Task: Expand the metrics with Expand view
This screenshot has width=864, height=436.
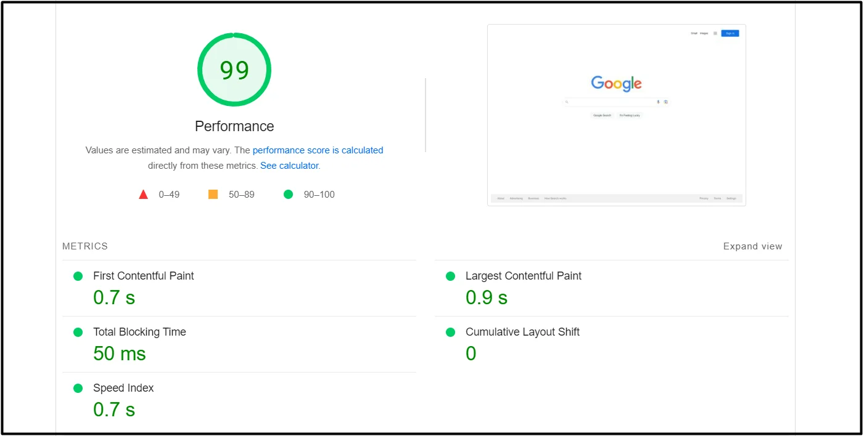Action: [x=752, y=246]
